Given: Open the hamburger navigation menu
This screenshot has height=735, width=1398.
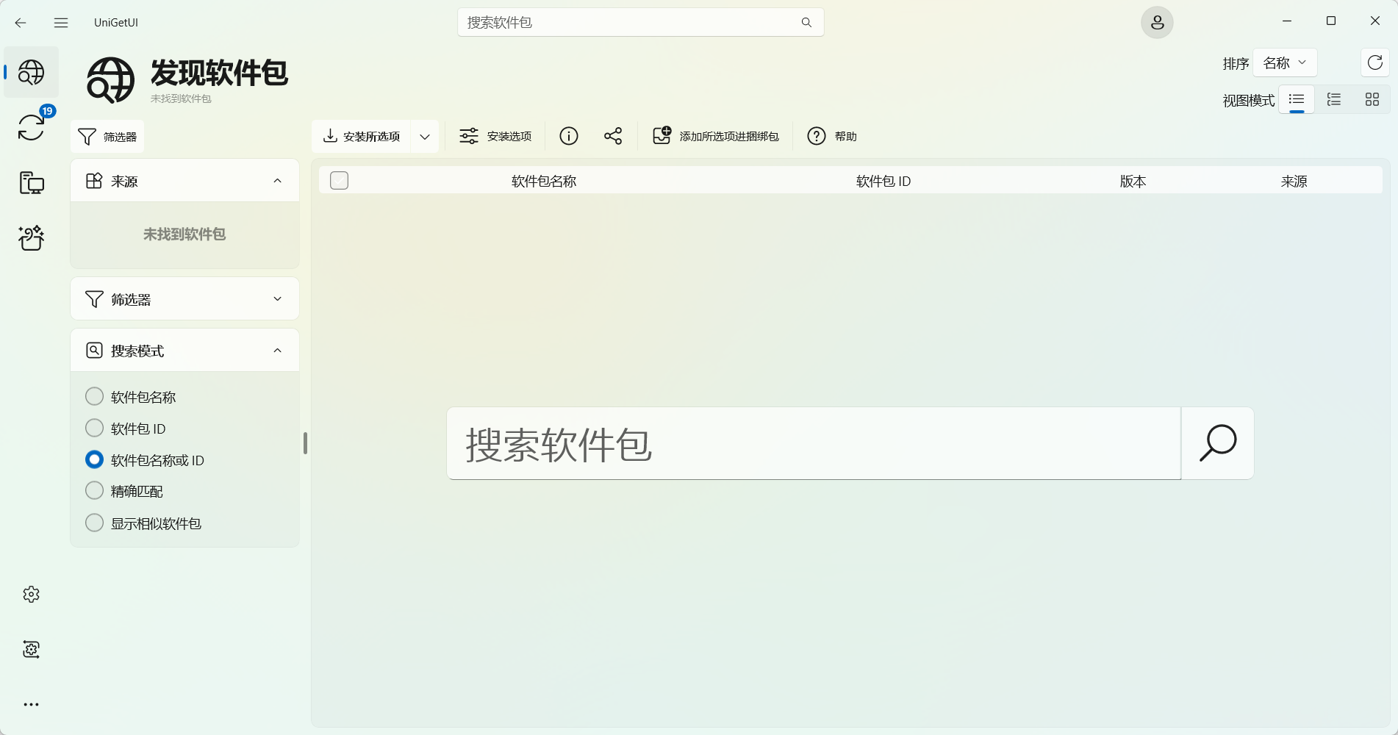Looking at the screenshot, I should coord(61,23).
